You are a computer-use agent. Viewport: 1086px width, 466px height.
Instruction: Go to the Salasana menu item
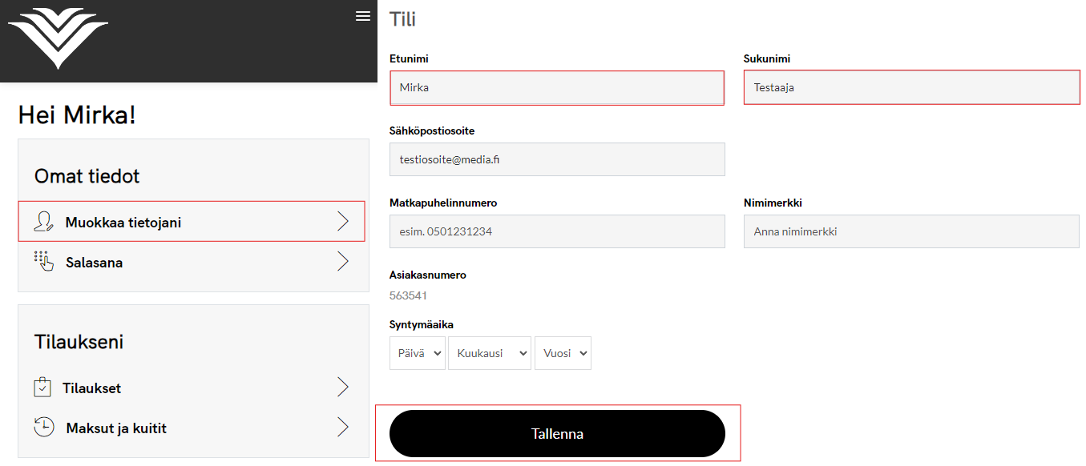(94, 263)
